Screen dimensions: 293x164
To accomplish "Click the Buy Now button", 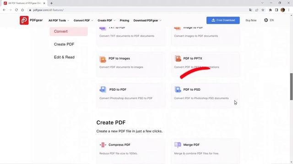I will [x=251, y=20].
